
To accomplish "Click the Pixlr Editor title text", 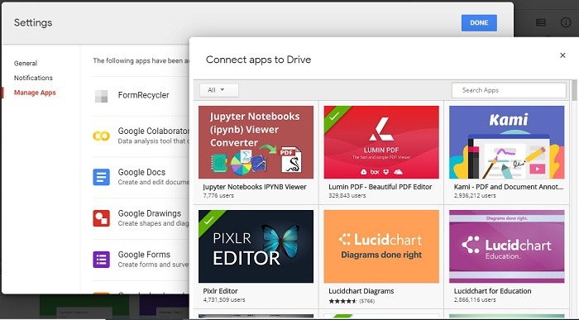I will pyautogui.click(x=221, y=291).
